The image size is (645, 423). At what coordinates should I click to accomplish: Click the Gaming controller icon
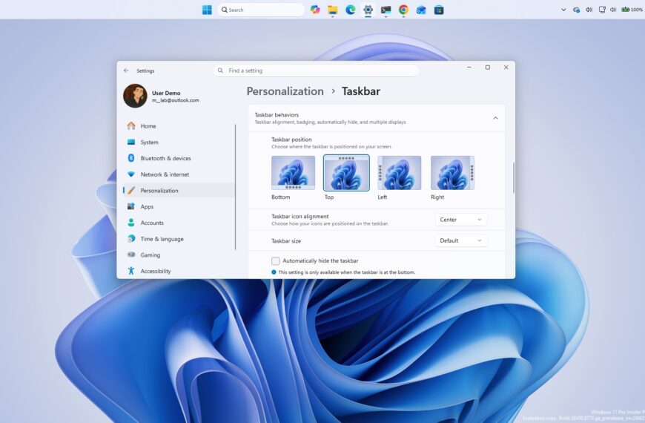coord(131,255)
